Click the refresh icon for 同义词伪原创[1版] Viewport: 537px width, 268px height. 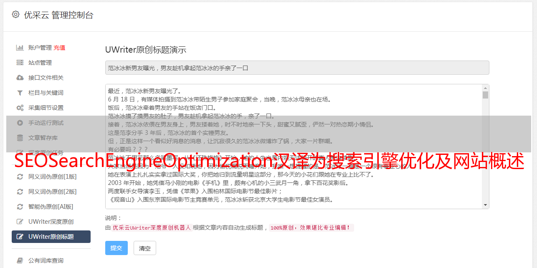[x=20, y=177]
